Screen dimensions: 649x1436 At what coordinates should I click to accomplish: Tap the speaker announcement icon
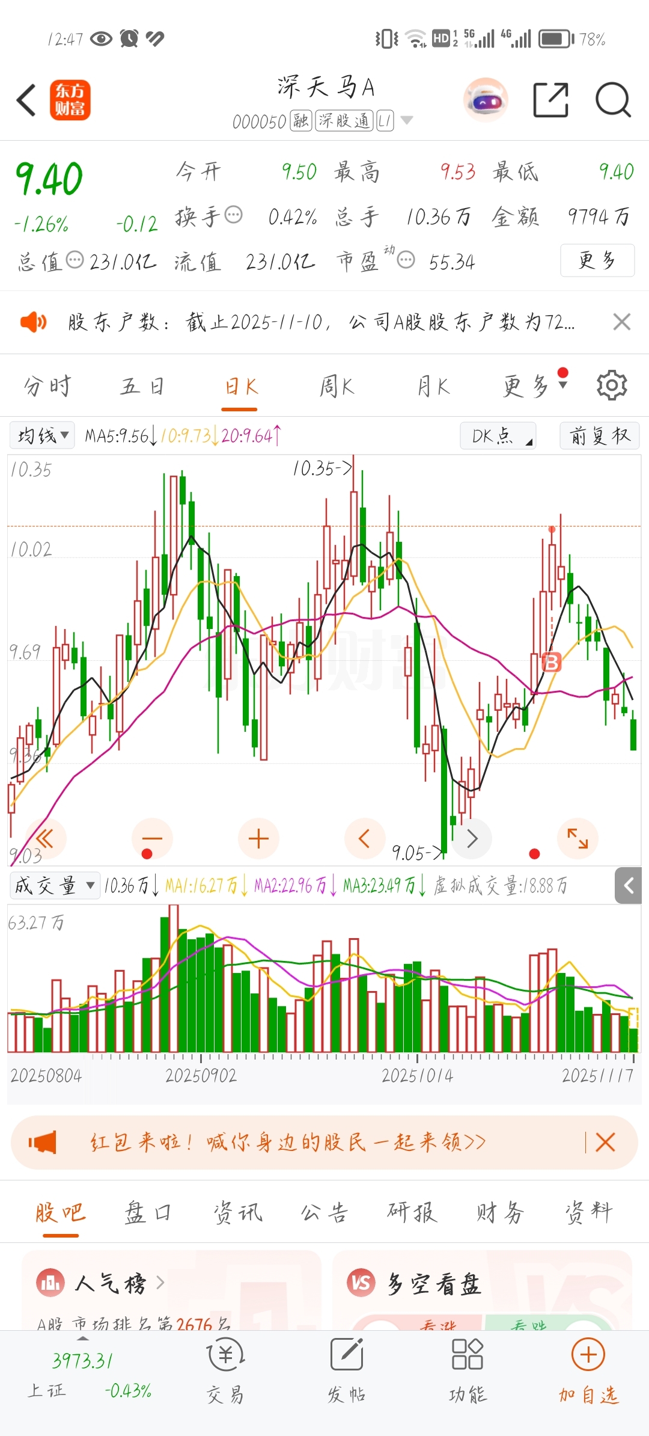click(x=33, y=322)
